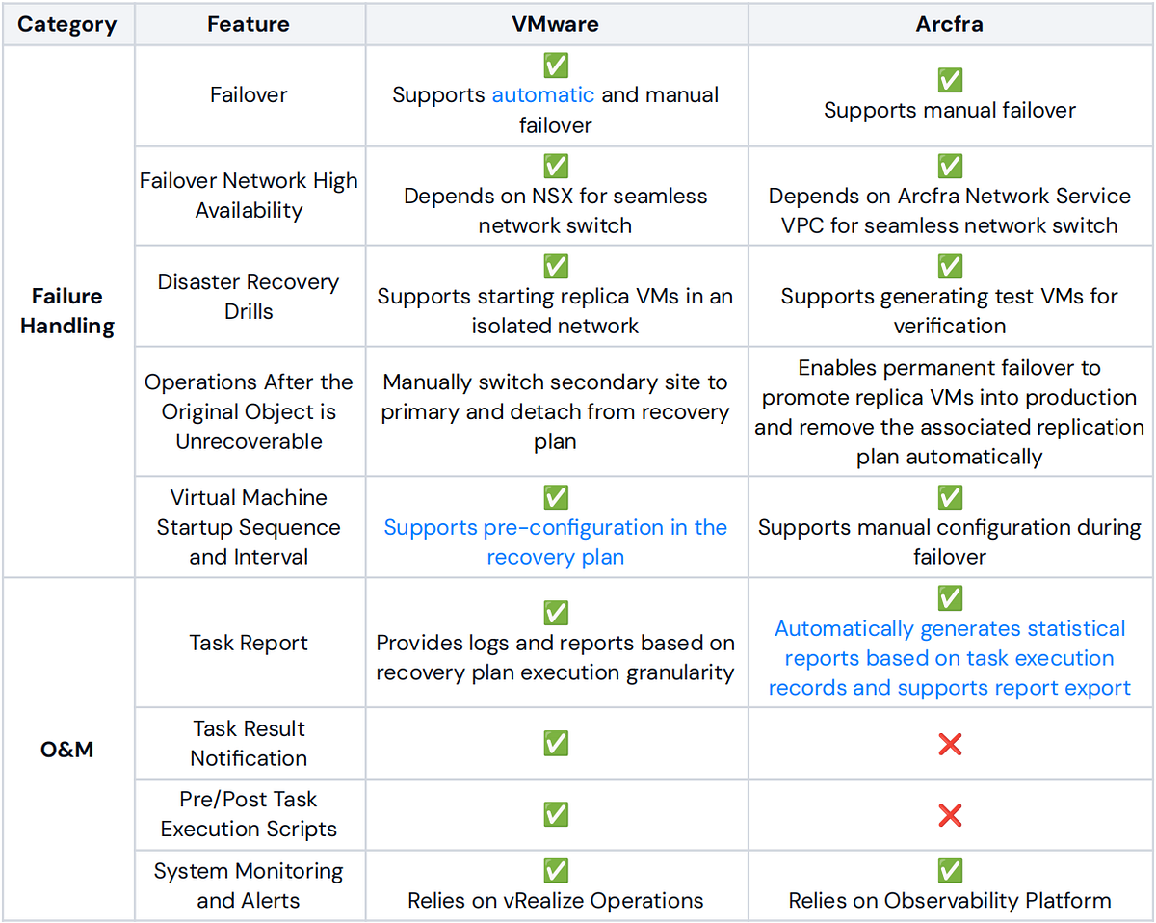1156x923 pixels.
Task: Click VMware checkmark for Disaster Recovery Drills
Action: [556, 266]
